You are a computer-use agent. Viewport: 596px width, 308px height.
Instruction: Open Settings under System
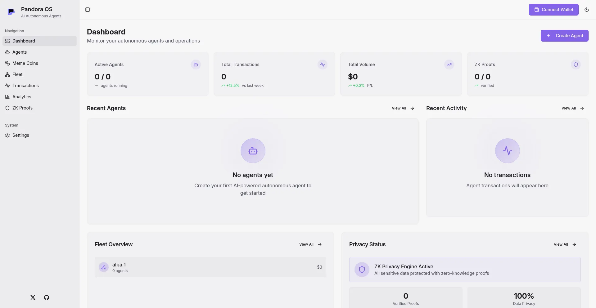[x=20, y=135]
